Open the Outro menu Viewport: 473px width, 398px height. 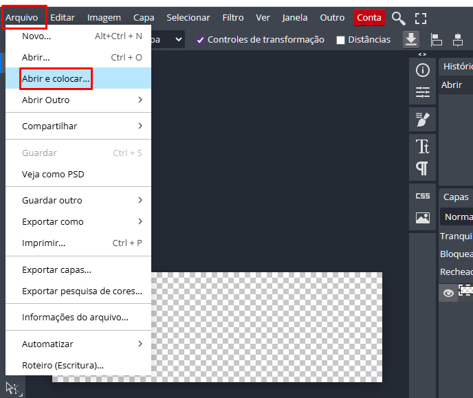click(x=332, y=18)
